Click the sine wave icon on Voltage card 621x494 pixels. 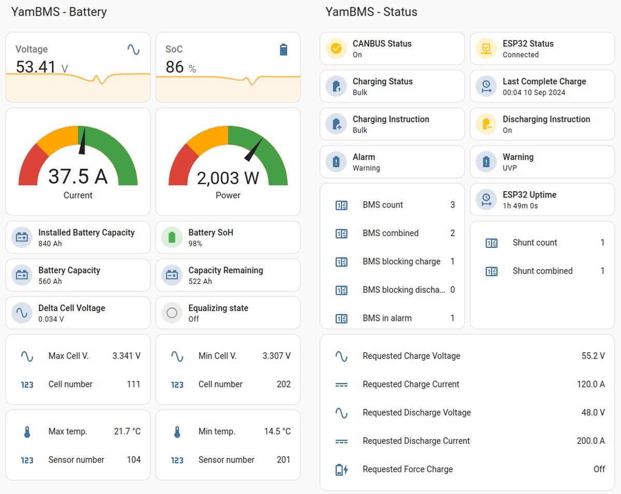pos(134,50)
